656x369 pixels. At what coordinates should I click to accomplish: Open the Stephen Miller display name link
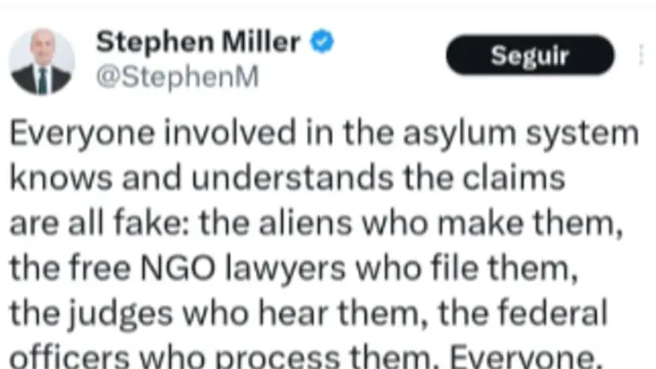tap(198, 42)
